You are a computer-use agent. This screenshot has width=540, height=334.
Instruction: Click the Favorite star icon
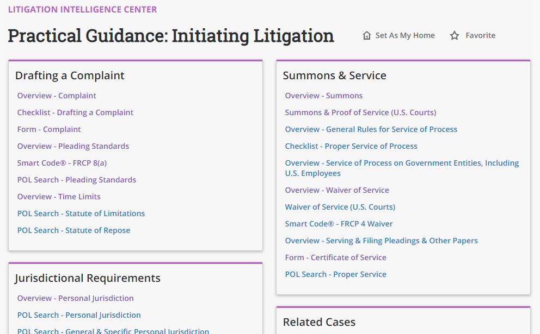[x=454, y=35]
